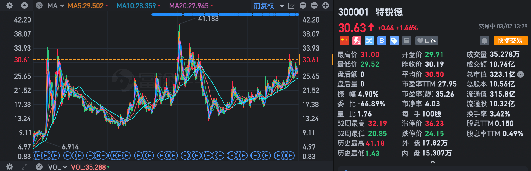Open VOL indicator settings gear
This screenshot has width=531, height=171.
(x=10, y=167)
